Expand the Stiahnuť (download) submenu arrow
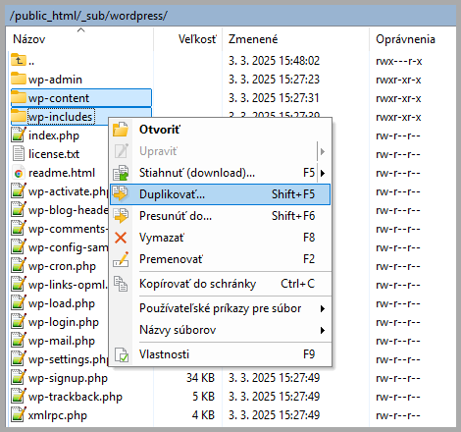The width and height of the screenshot is (461, 432). point(323,173)
